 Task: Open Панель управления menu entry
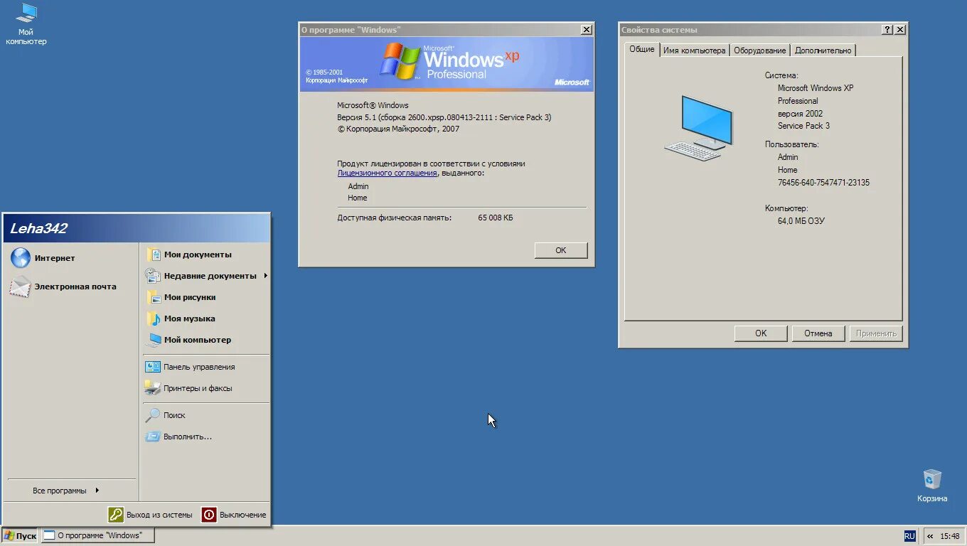(x=205, y=367)
